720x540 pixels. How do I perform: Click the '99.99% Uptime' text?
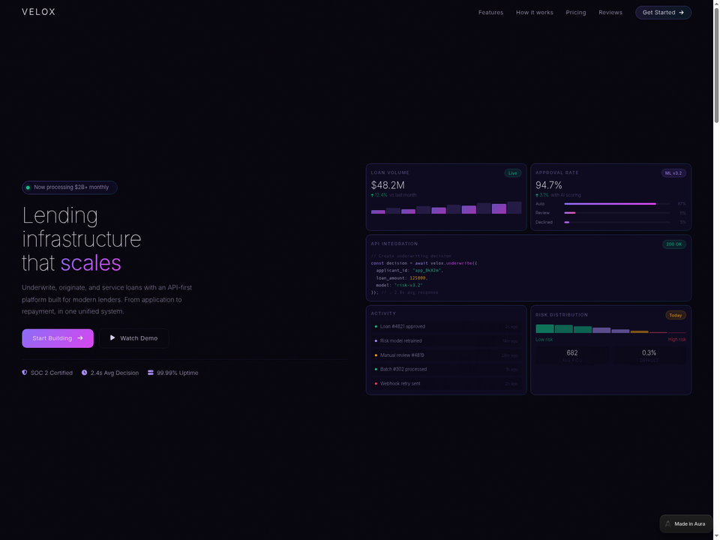click(x=177, y=373)
